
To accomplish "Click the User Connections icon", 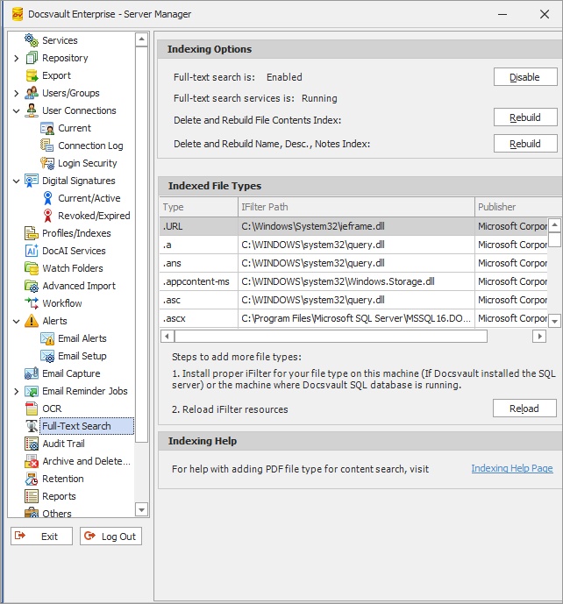I will coord(32,110).
